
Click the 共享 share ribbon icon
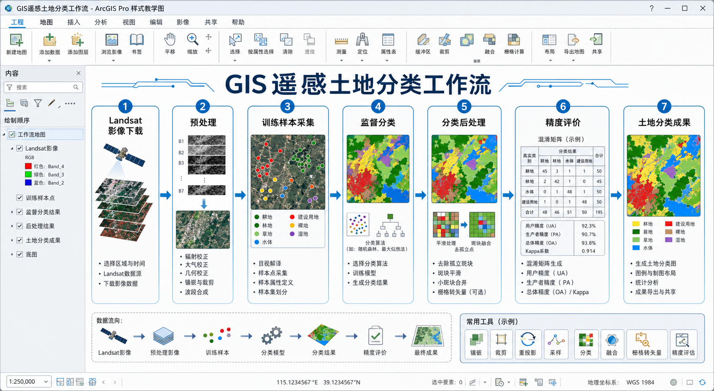(596, 40)
